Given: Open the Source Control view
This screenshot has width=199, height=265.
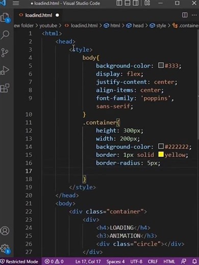Looking at the screenshot, I should (x=5, y=52).
